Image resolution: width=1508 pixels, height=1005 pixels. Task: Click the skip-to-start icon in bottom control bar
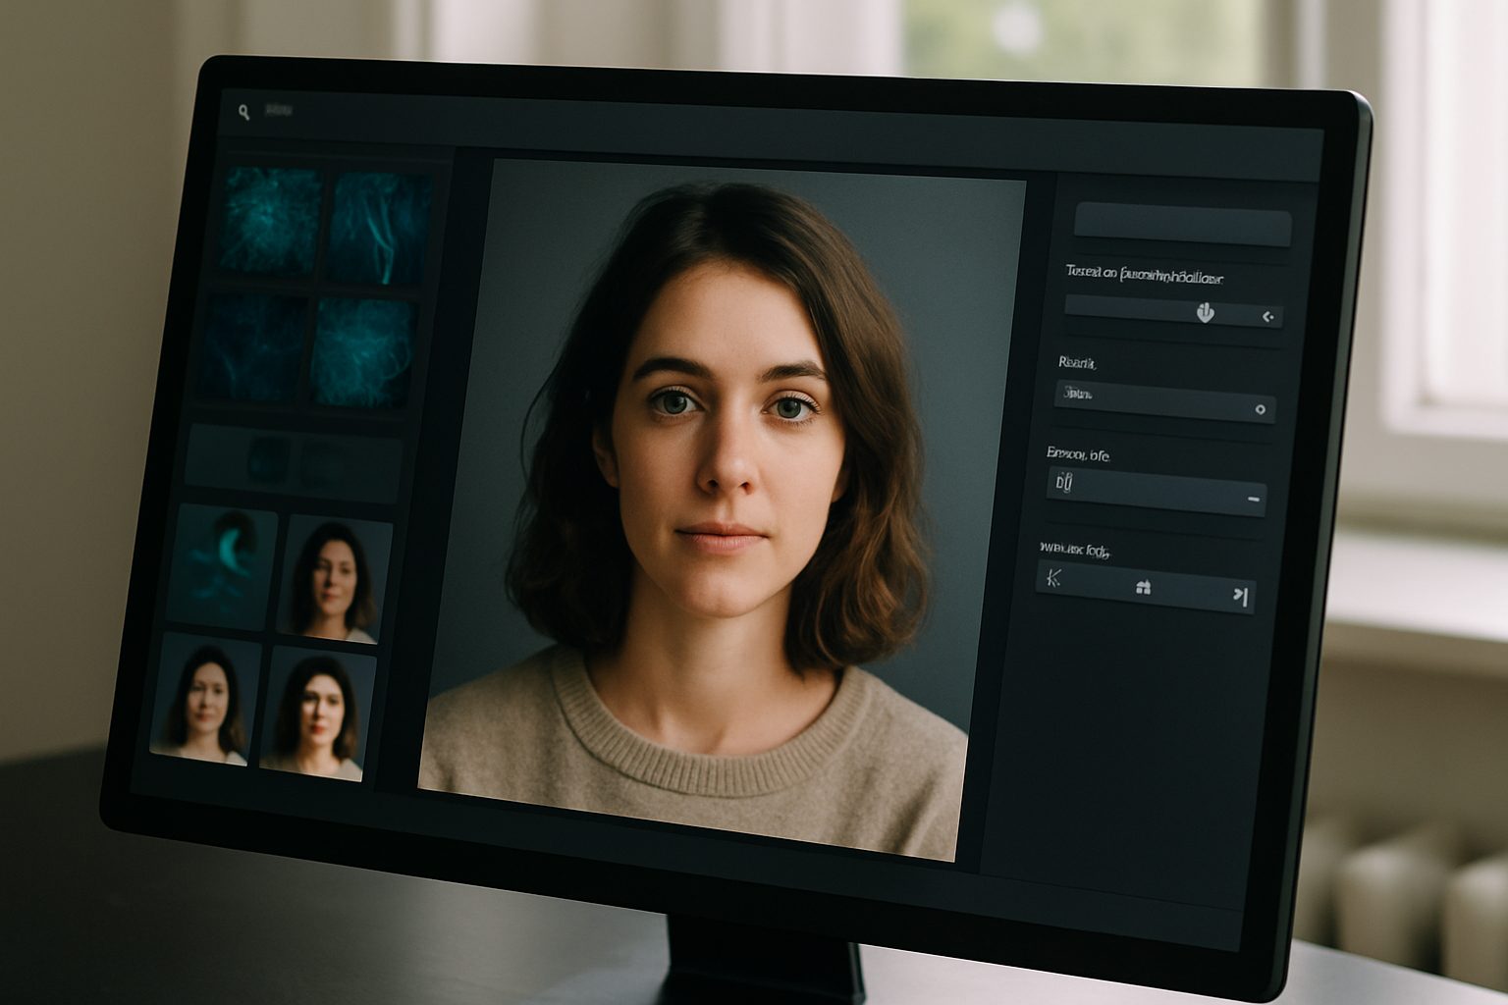[x=1055, y=578]
